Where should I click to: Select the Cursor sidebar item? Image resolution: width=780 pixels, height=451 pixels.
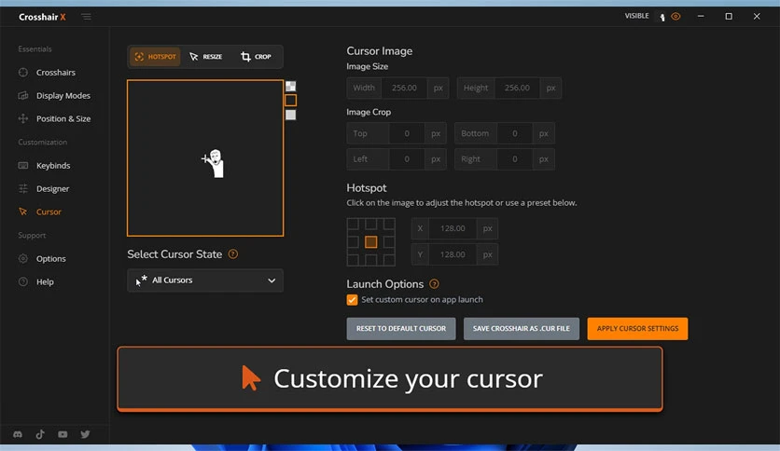pos(49,212)
